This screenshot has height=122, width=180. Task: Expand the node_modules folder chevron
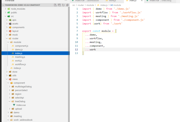tap(6, 9)
